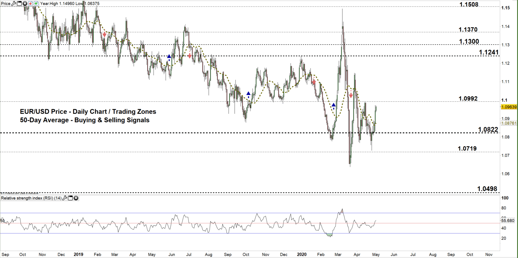The height and width of the screenshot is (258, 518).
Task: Click the 1.0498 level label
Action: pos(487,189)
